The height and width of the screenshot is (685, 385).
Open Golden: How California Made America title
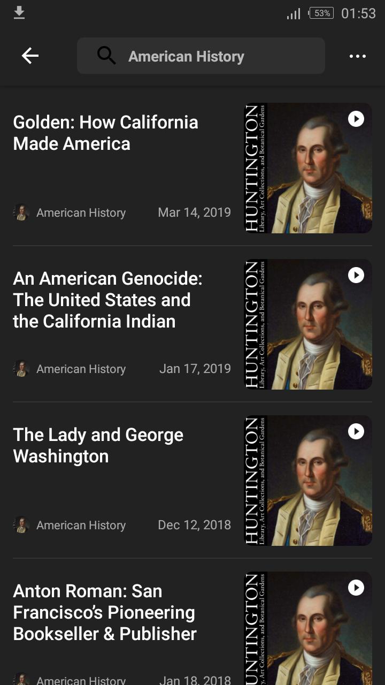click(105, 133)
